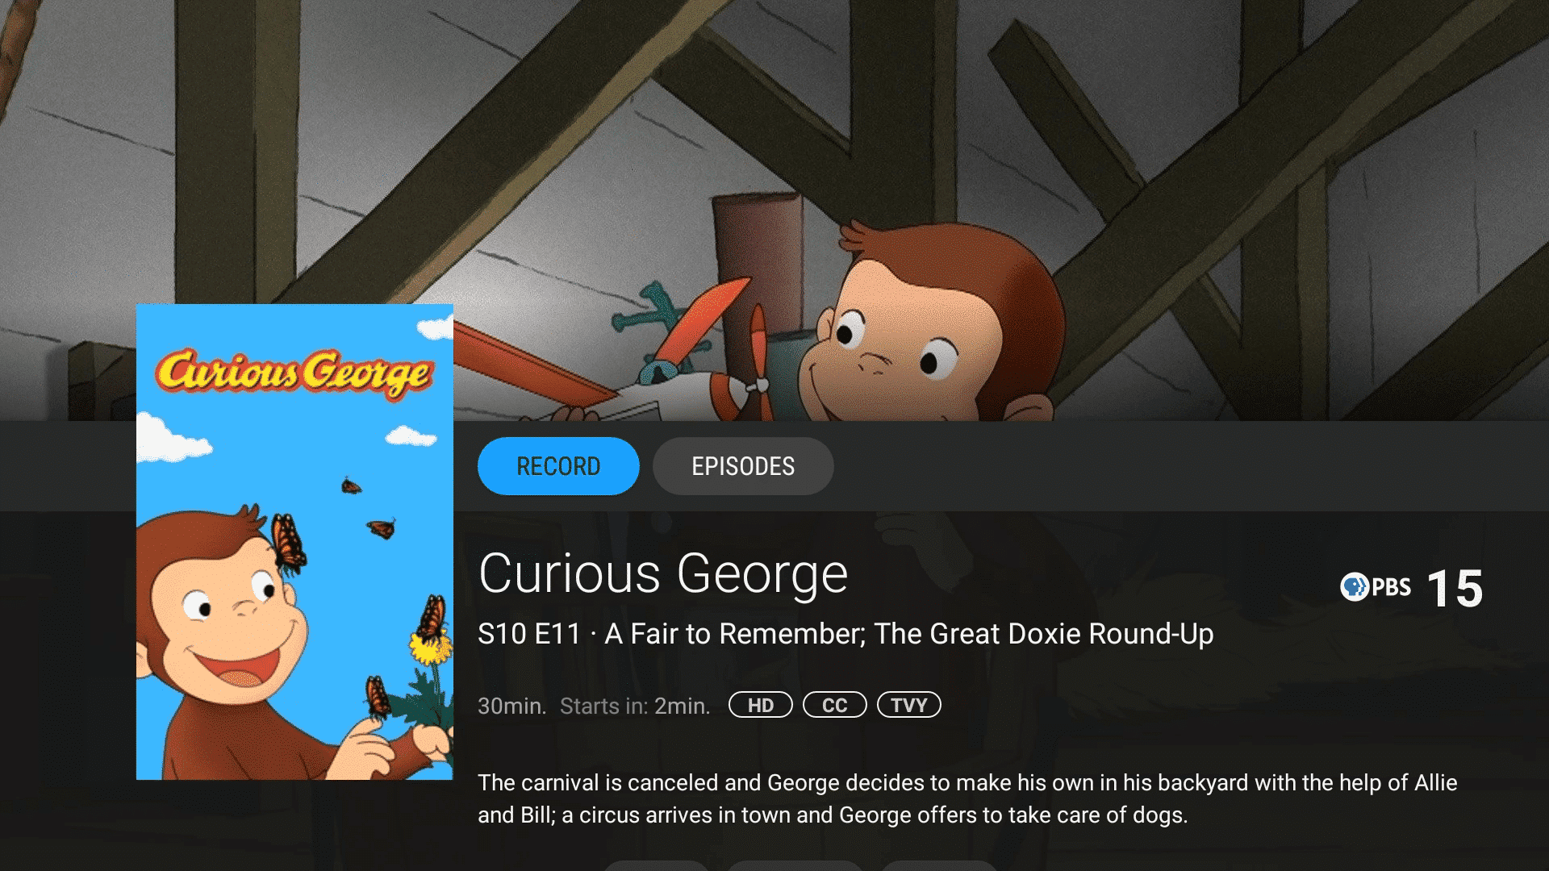Select the blue RECORD button
1549x871 pixels.
558,466
